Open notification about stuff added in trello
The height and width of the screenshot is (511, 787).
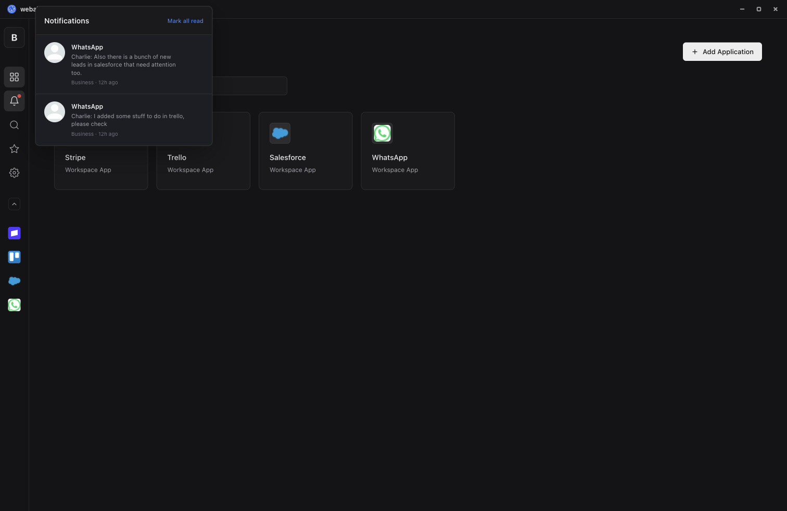pos(124,120)
